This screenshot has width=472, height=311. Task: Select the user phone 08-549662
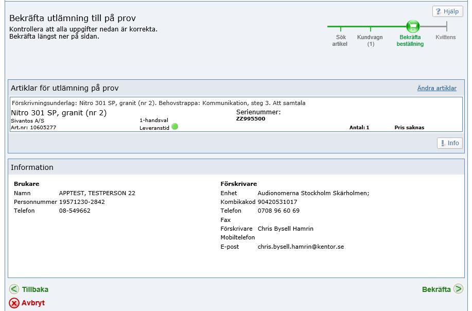(75, 211)
